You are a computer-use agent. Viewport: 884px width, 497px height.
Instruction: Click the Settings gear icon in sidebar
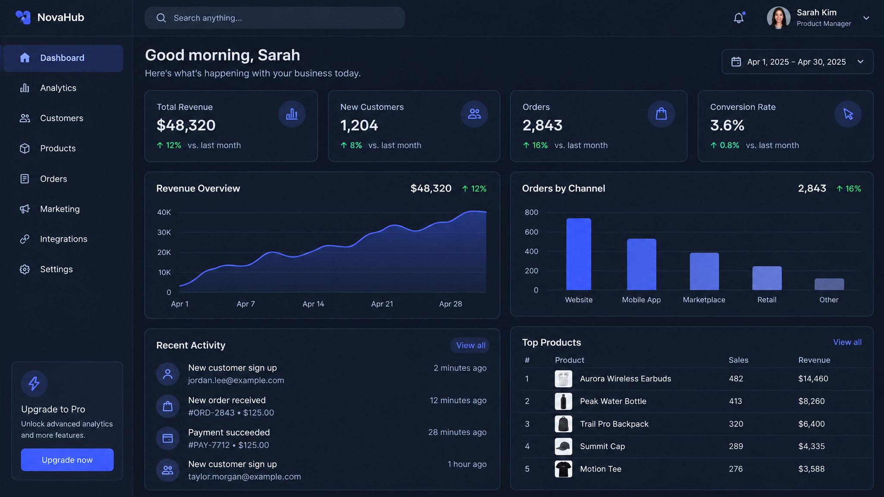click(x=25, y=269)
